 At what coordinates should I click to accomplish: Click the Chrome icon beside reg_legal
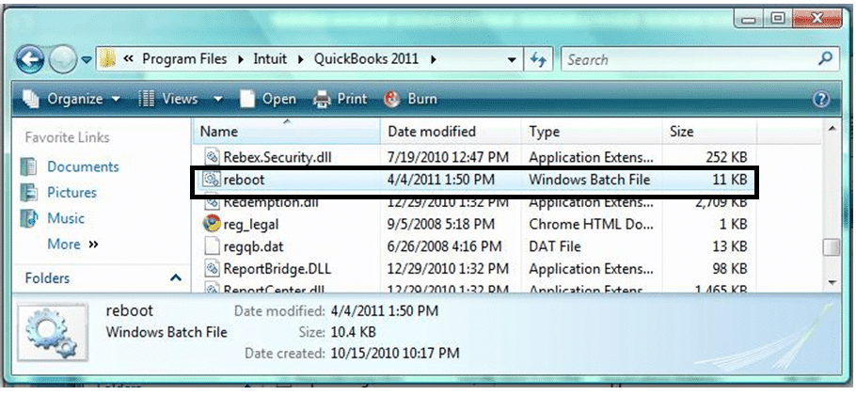tap(212, 224)
